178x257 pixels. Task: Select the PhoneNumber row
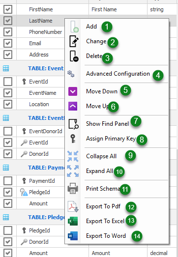(45, 32)
